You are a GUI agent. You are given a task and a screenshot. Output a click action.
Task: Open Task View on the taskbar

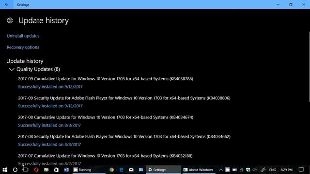pyautogui.click(x=26, y=170)
